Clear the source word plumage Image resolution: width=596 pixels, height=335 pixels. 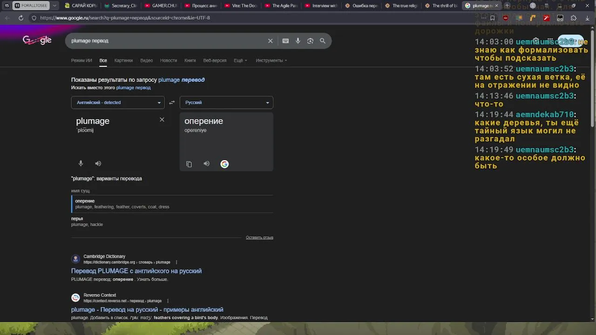162,120
